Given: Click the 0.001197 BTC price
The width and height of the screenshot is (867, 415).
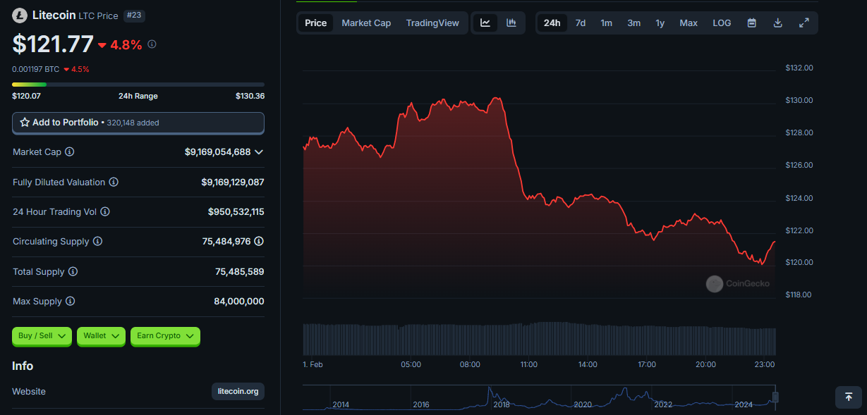Looking at the screenshot, I should coord(36,69).
